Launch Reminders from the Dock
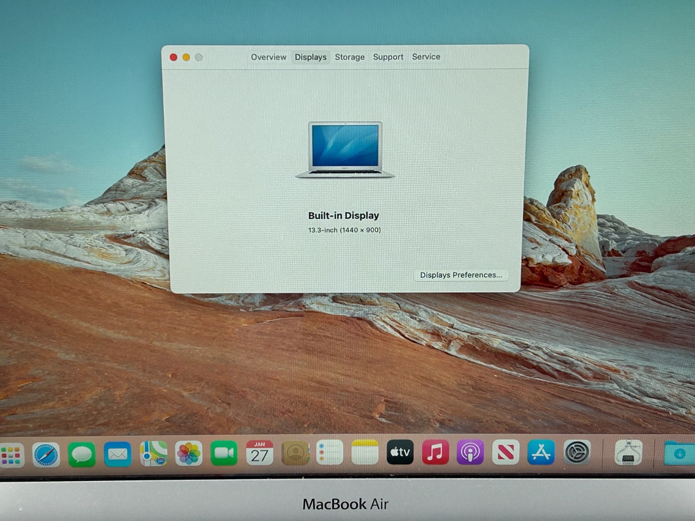Image resolution: width=695 pixels, height=521 pixels. tap(330, 452)
